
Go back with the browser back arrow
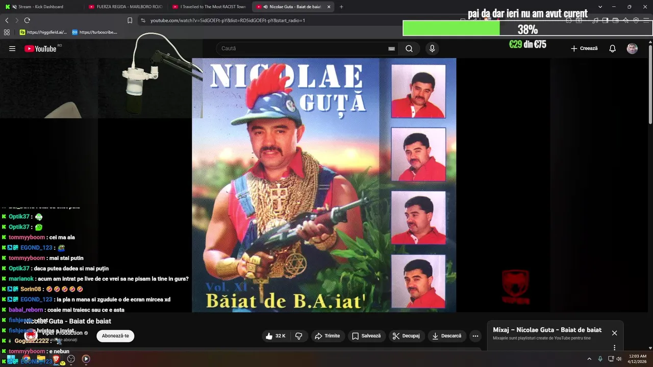click(x=7, y=20)
